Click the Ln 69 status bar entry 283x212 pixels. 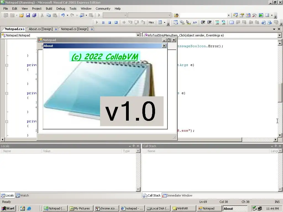point(203,202)
